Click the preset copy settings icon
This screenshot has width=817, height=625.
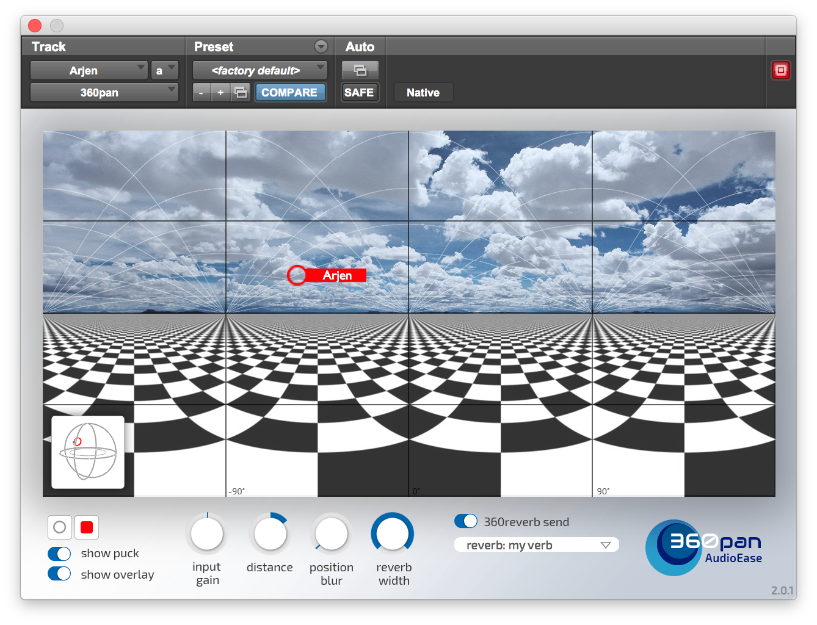pyautogui.click(x=241, y=93)
